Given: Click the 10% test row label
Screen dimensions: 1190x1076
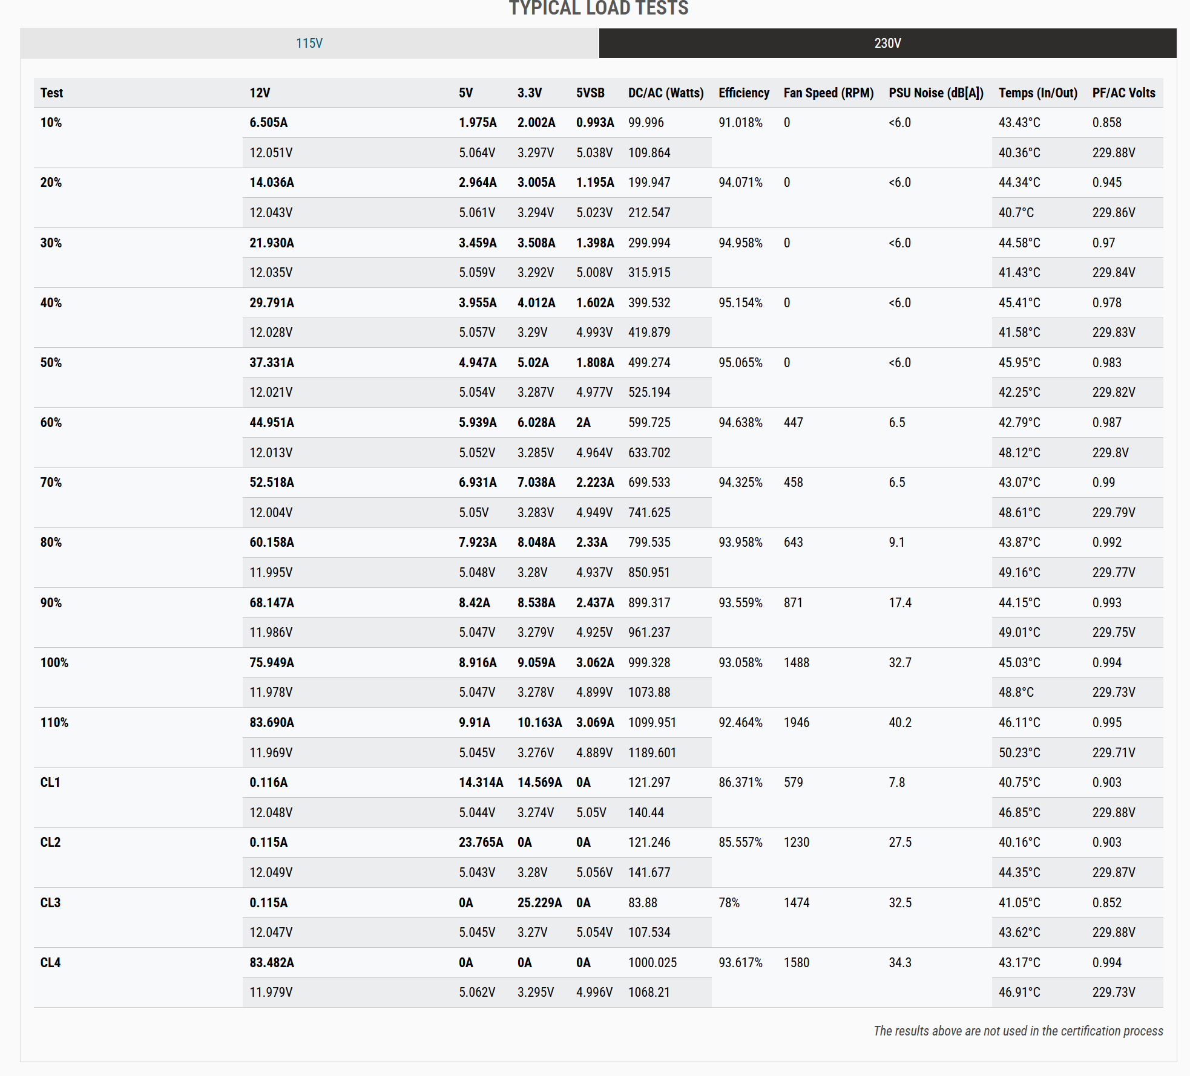Looking at the screenshot, I should (51, 123).
